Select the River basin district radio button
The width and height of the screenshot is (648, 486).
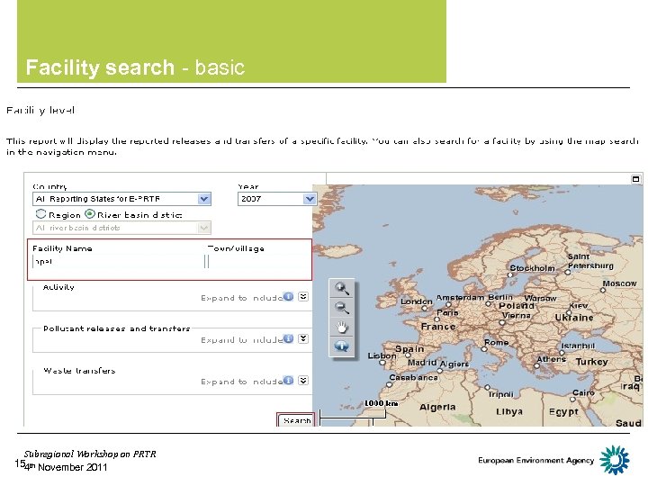point(90,213)
